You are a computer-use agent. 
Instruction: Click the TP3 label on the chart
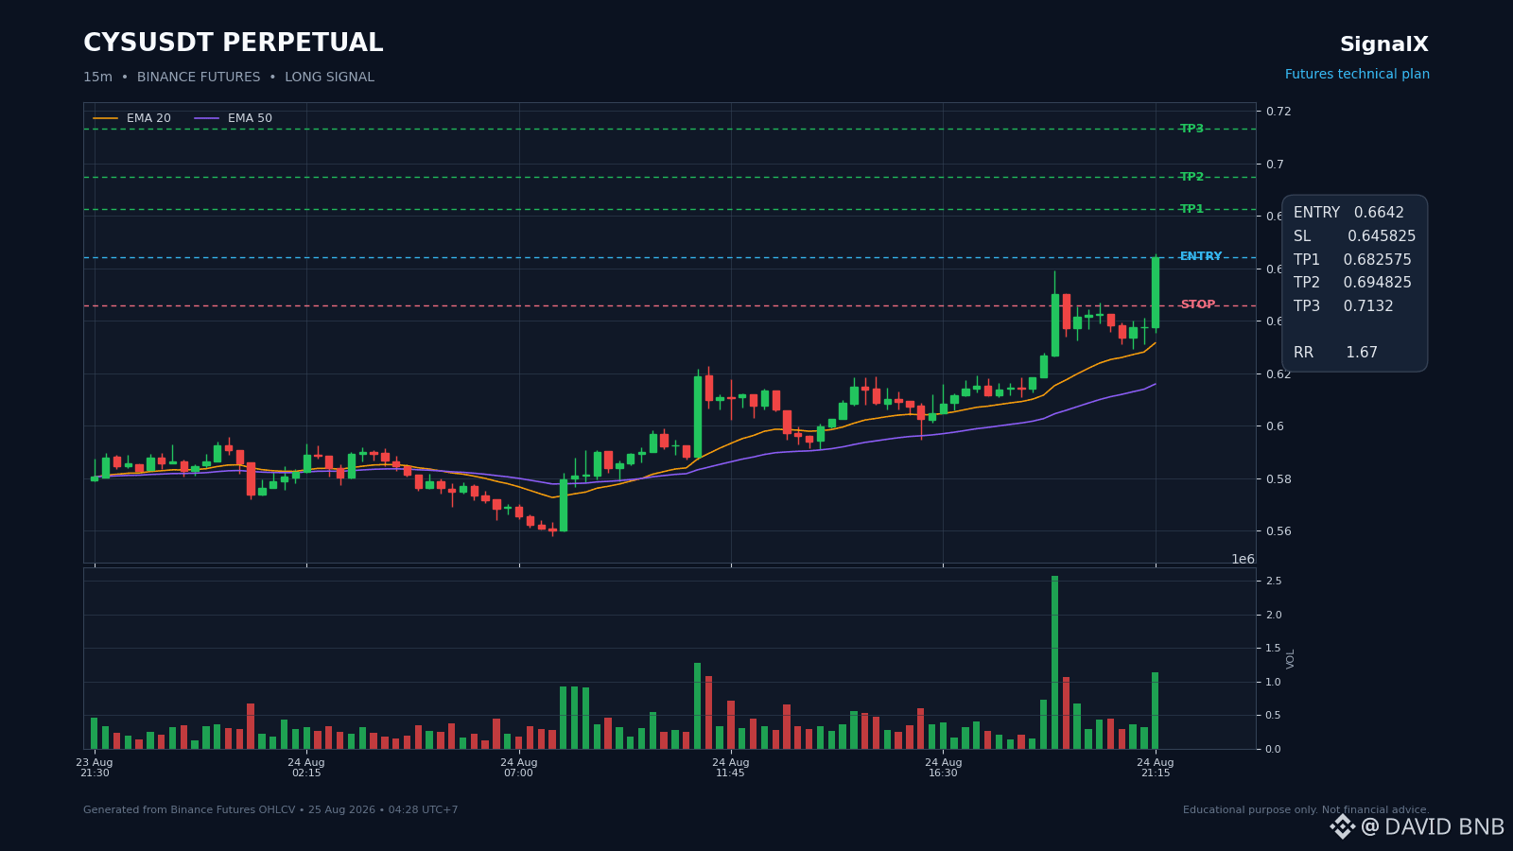coord(1191,129)
